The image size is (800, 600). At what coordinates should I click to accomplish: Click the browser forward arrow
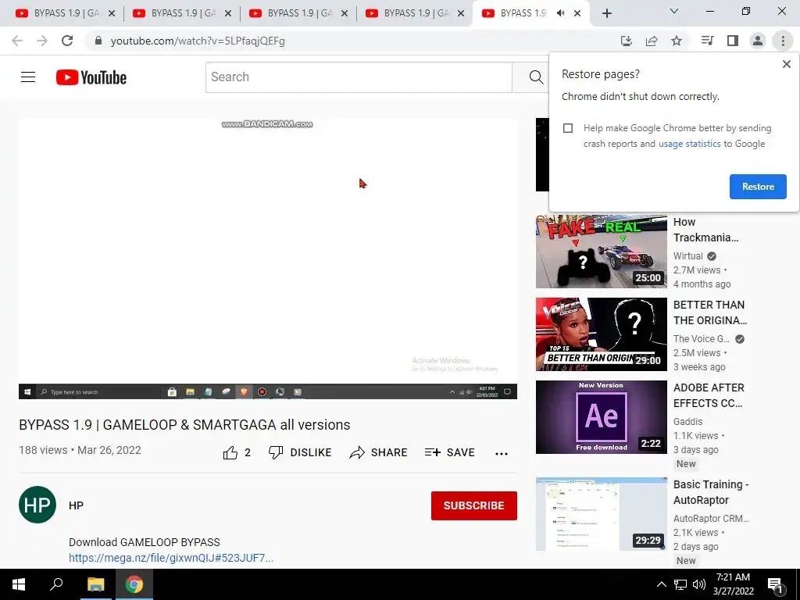pyautogui.click(x=42, y=41)
